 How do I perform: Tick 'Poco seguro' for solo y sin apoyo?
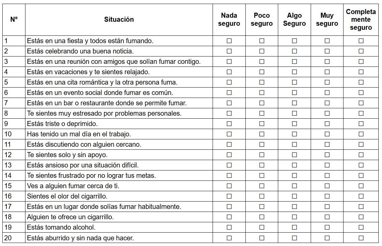click(x=262, y=155)
